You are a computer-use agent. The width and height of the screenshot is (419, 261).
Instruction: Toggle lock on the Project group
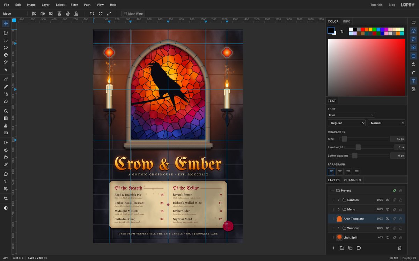pyautogui.click(x=400, y=191)
